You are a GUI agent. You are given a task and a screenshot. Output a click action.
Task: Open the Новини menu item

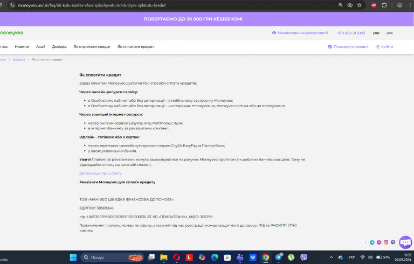point(22,47)
